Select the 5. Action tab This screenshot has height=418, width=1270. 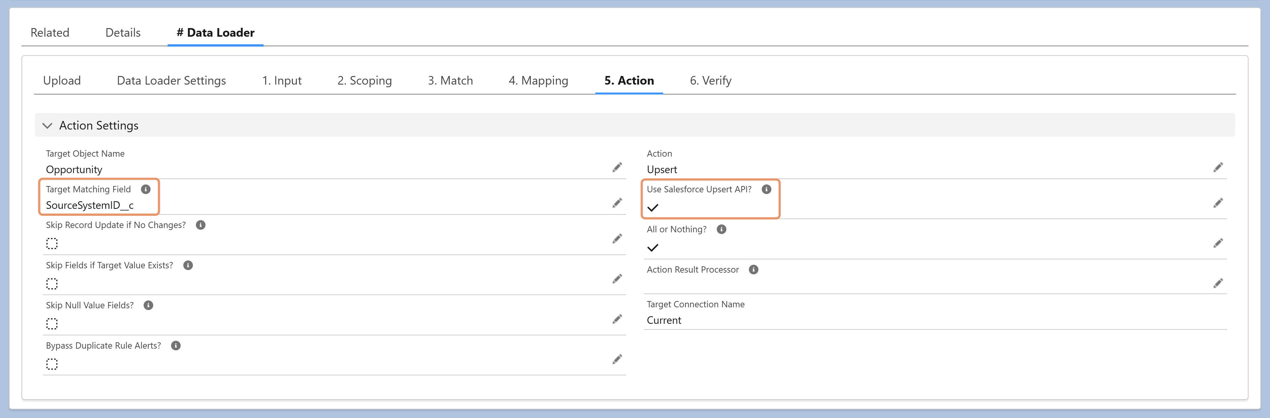[x=629, y=80]
